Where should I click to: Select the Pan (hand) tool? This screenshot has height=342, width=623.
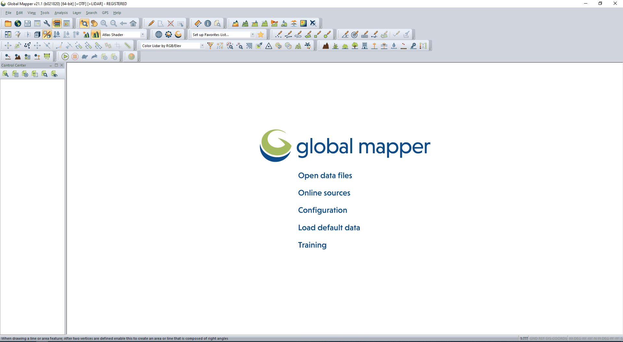point(94,23)
